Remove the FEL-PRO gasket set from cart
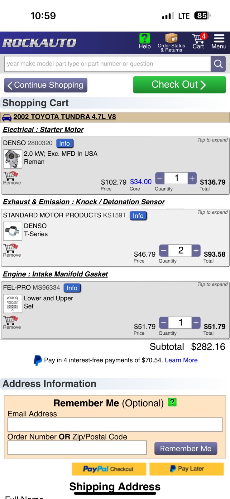Viewport: 230px width, 499px height. (12, 322)
